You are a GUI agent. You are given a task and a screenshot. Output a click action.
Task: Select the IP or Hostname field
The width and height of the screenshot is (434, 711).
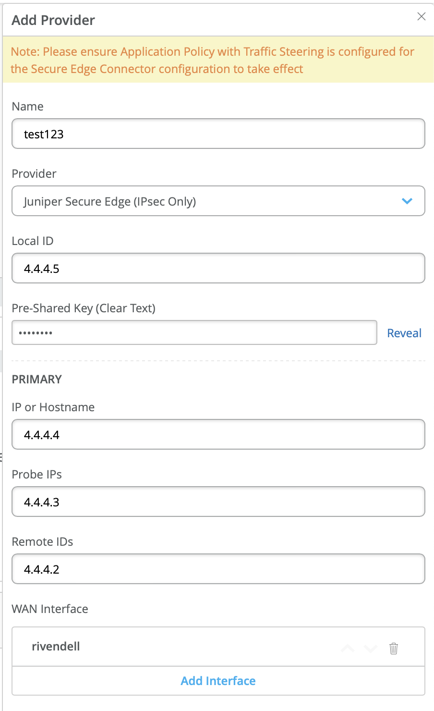218,435
